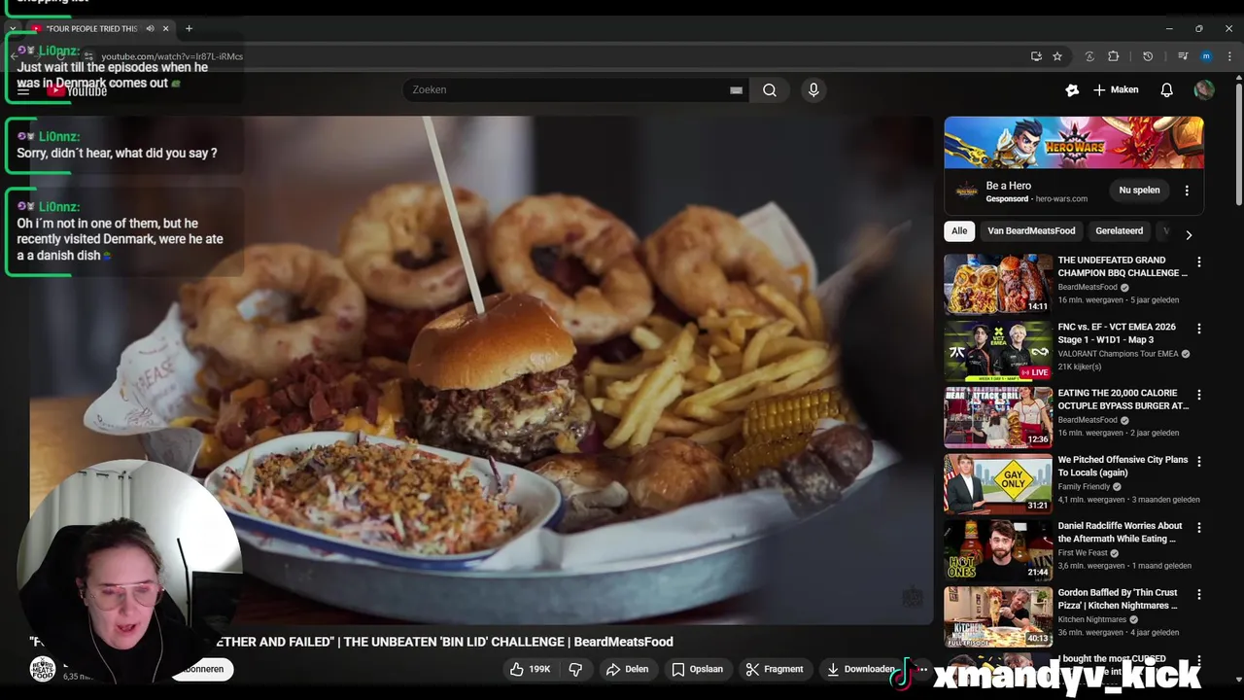This screenshot has height=700, width=1244.
Task: Open the media controls playlist icon
Action: tap(1183, 56)
